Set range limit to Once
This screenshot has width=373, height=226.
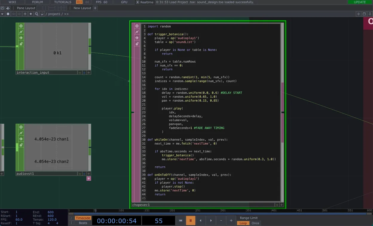[x=255, y=223]
